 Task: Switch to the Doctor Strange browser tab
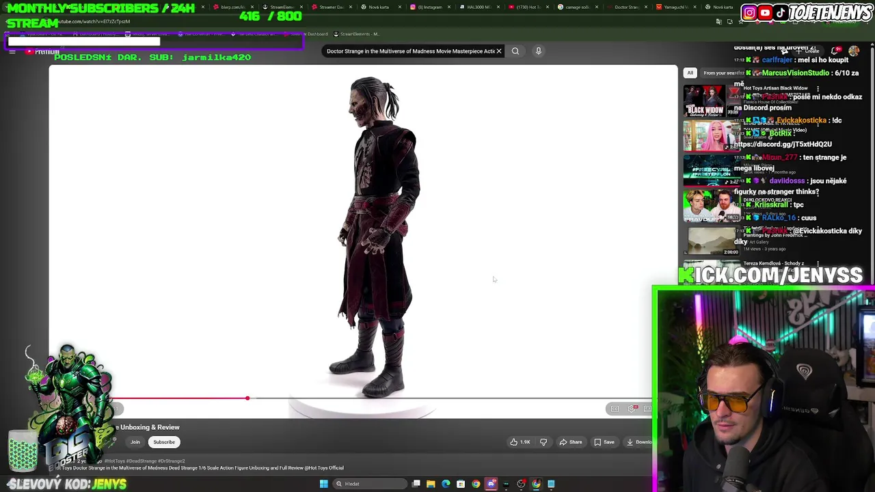(626, 7)
